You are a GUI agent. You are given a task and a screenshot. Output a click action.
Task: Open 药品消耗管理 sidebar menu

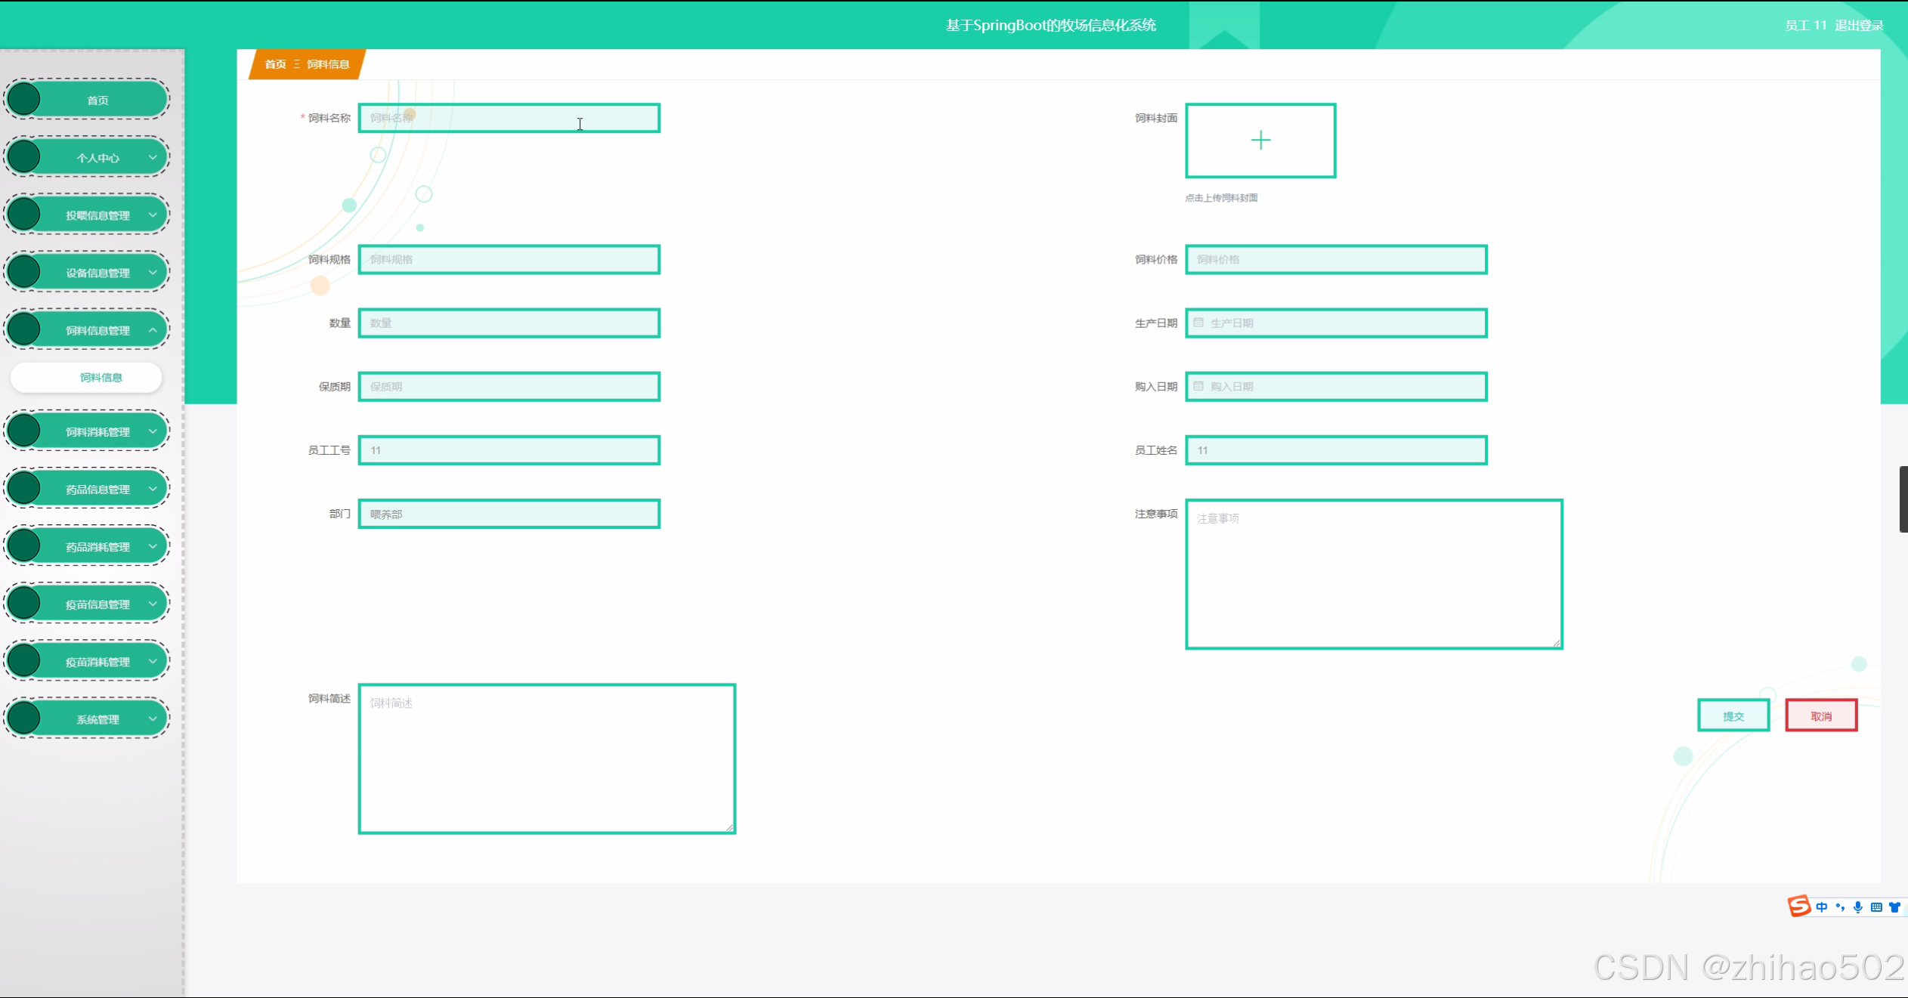coord(87,546)
